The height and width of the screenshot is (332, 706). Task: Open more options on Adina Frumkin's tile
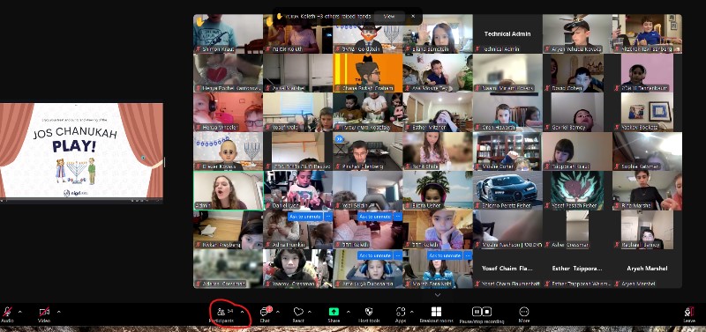[328, 217]
